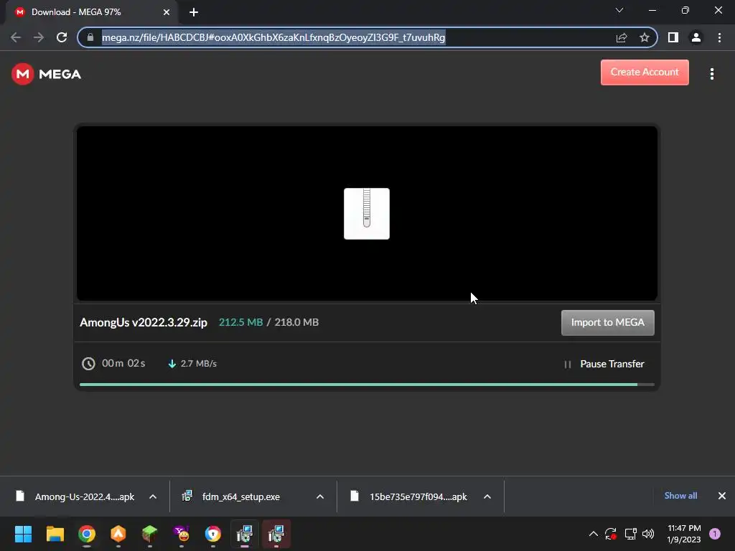Click the 00m 02s remaining time text
Screen dimensions: 735x551
(123, 364)
